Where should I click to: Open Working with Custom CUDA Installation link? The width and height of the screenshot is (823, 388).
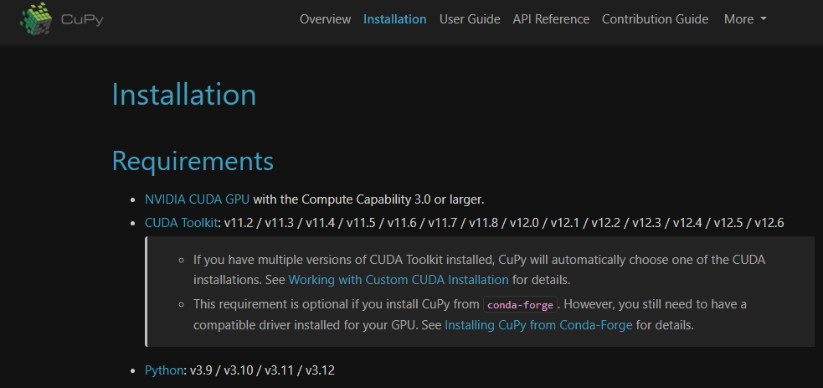pyautogui.click(x=399, y=280)
